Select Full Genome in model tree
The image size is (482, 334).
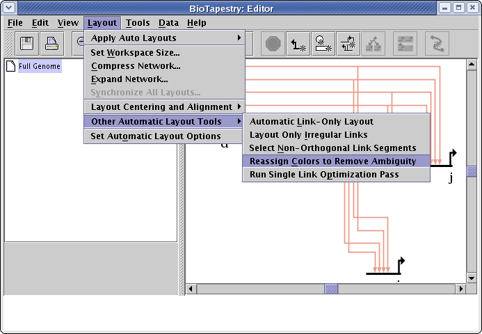coord(40,67)
